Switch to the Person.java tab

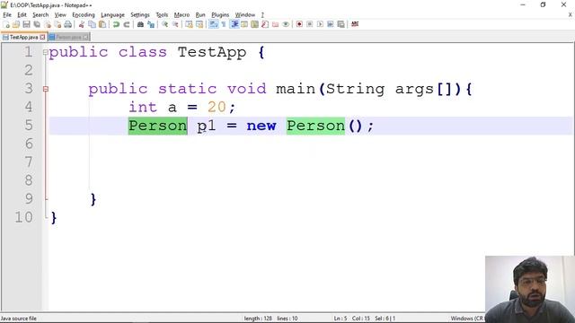point(68,38)
